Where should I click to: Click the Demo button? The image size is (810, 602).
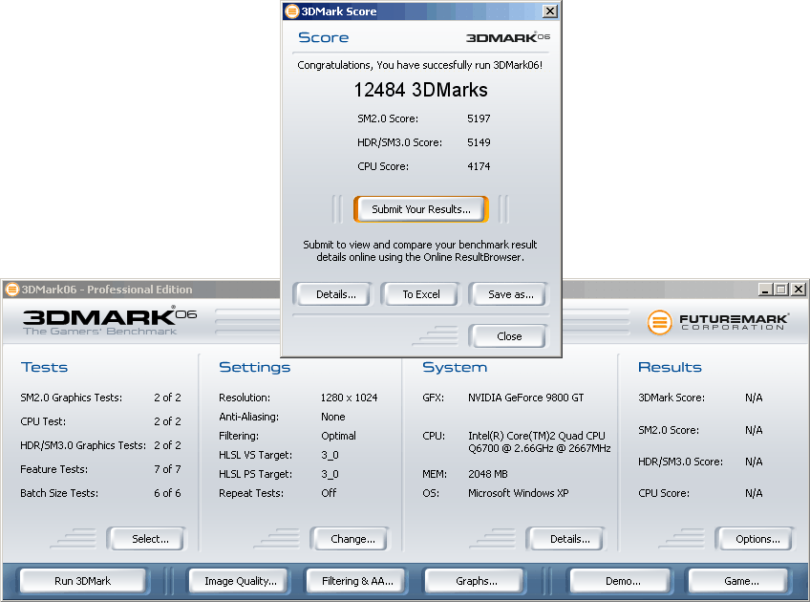(x=623, y=581)
